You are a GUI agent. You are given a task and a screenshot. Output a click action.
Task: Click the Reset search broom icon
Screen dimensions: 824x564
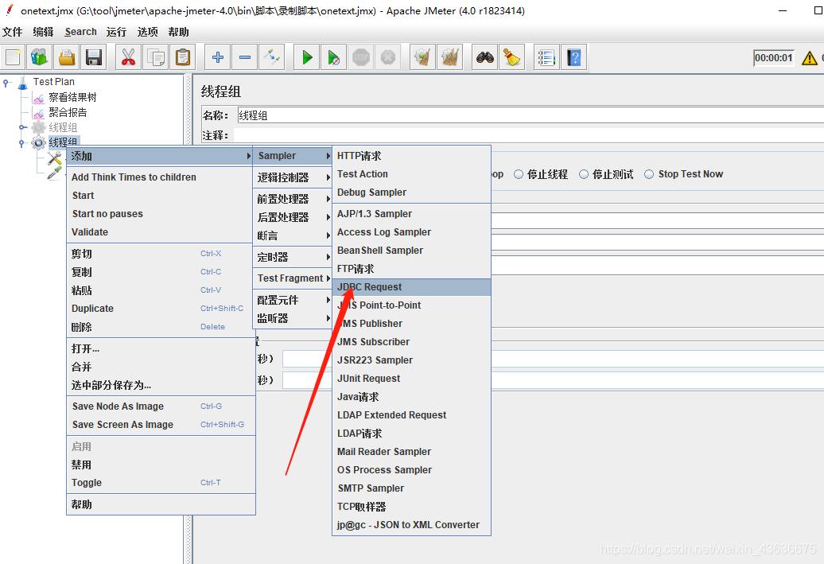pos(511,57)
